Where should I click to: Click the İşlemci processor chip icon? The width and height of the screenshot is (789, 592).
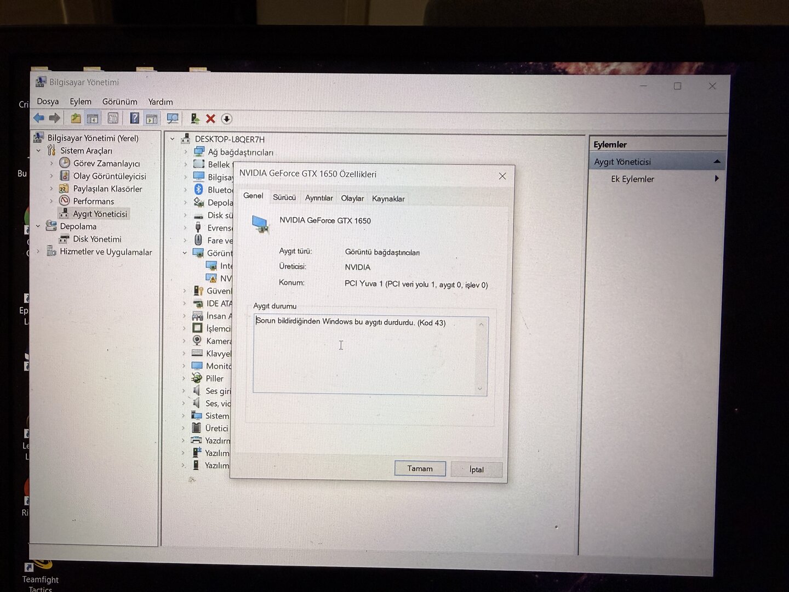[197, 328]
